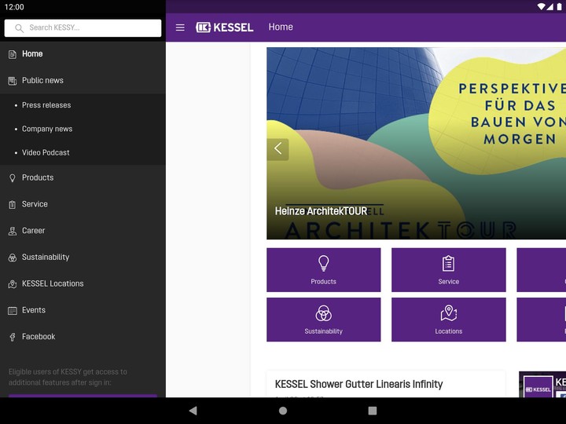Open KESSEL Locations in sidebar
The image size is (566, 424).
(x=83, y=283)
